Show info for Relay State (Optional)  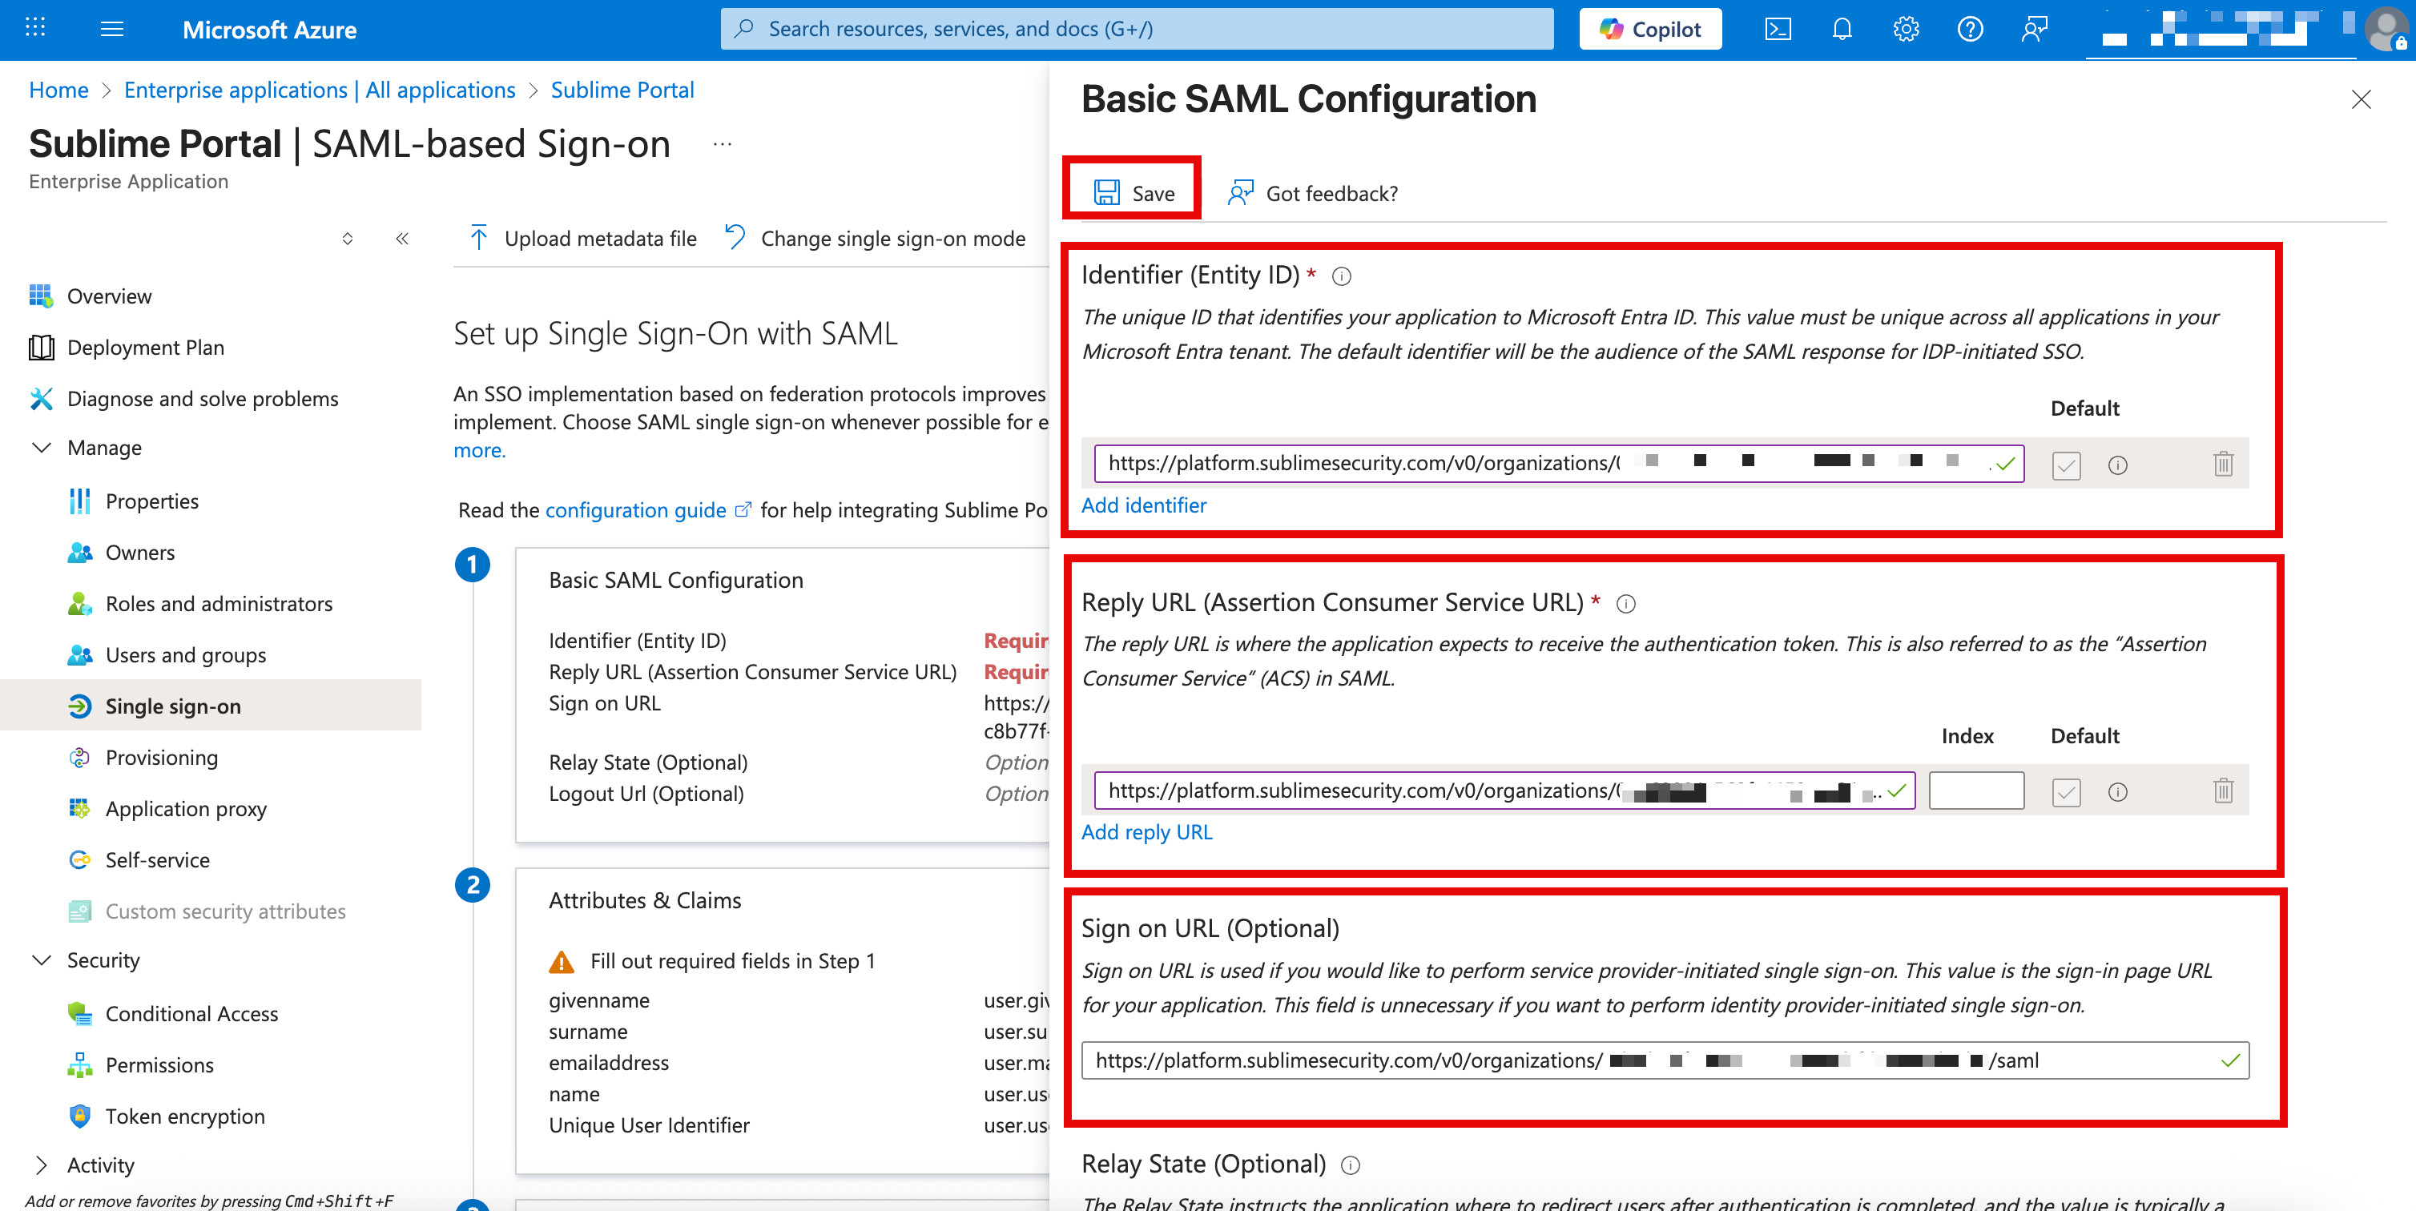1350,1166
